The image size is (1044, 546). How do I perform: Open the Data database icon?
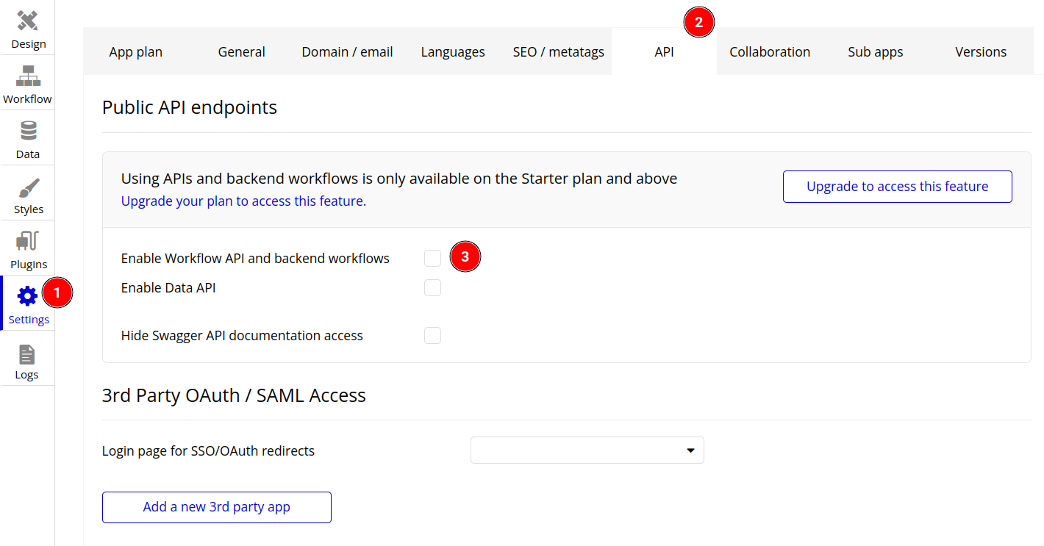(28, 132)
